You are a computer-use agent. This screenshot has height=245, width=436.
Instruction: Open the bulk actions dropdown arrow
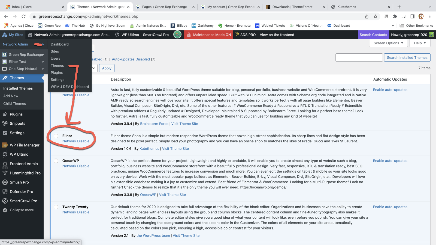click(x=93, y=68)
